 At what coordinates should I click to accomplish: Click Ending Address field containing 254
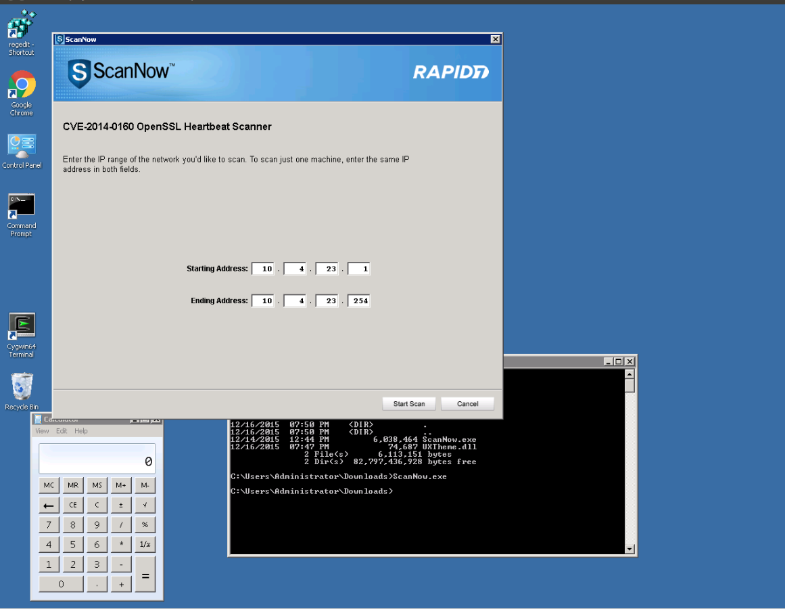(359, 301)
